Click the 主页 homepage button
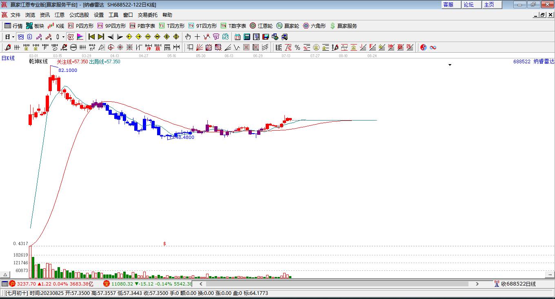Image resolution: width=555 pixels, height=299 pixels. point(492,4)
